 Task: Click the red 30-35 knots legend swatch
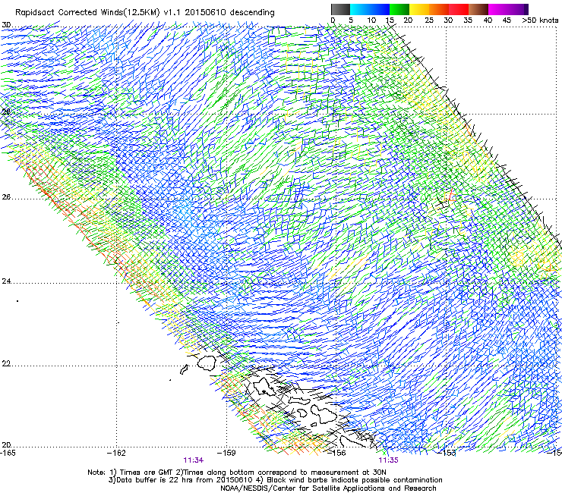click(459, 9)
